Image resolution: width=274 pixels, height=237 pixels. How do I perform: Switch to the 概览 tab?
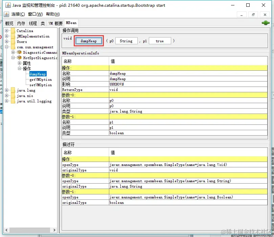(9, 23)
